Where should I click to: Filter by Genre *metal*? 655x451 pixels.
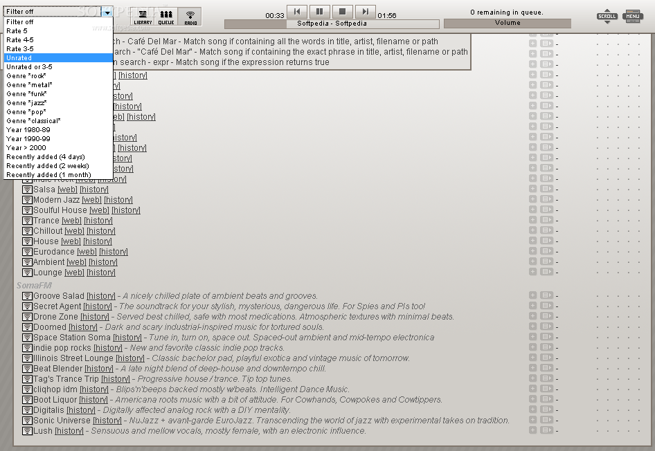click(58, 84)
